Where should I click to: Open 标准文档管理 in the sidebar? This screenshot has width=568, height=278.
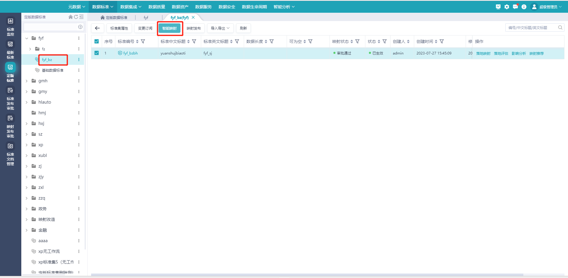point(10,154)
